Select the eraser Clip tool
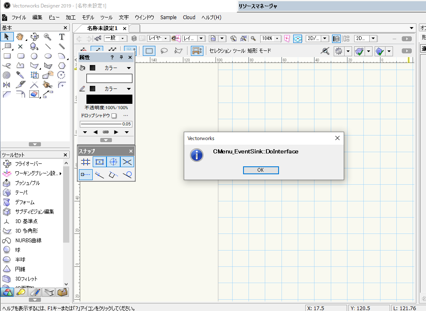 tap(34, 94)
